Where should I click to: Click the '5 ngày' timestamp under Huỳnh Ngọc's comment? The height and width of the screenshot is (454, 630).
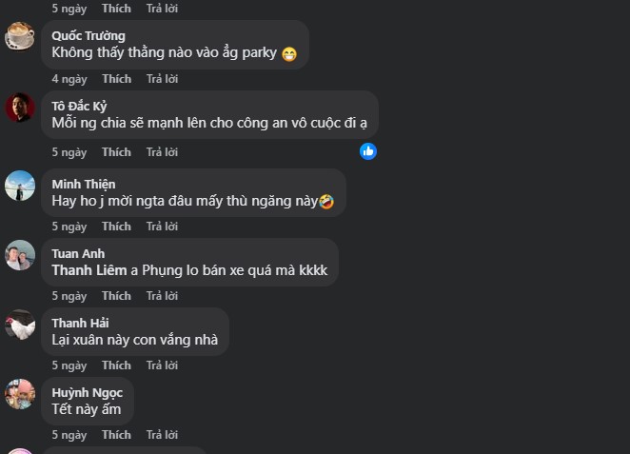pyautogui.click(x=69, y=435)
